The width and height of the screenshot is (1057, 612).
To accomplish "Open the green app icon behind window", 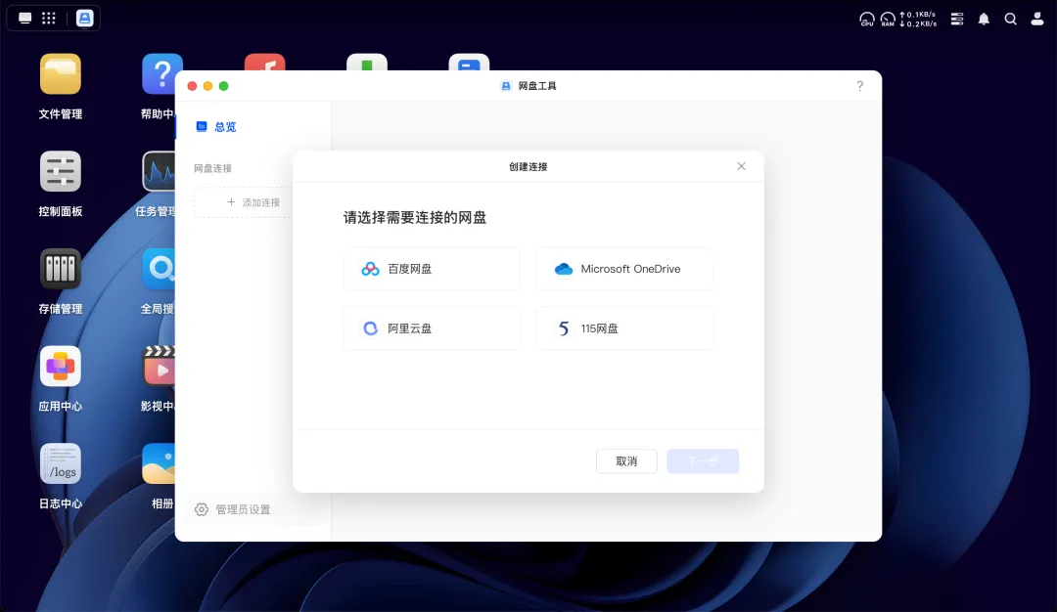I will pyautogui.click(x=367, y=62).
